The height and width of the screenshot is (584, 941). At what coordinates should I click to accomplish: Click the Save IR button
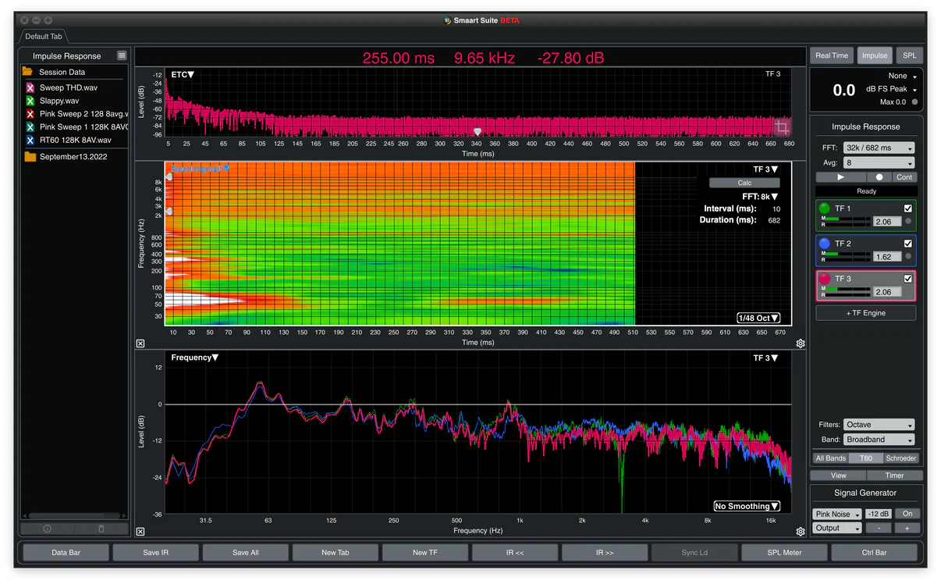pos(156,553)
